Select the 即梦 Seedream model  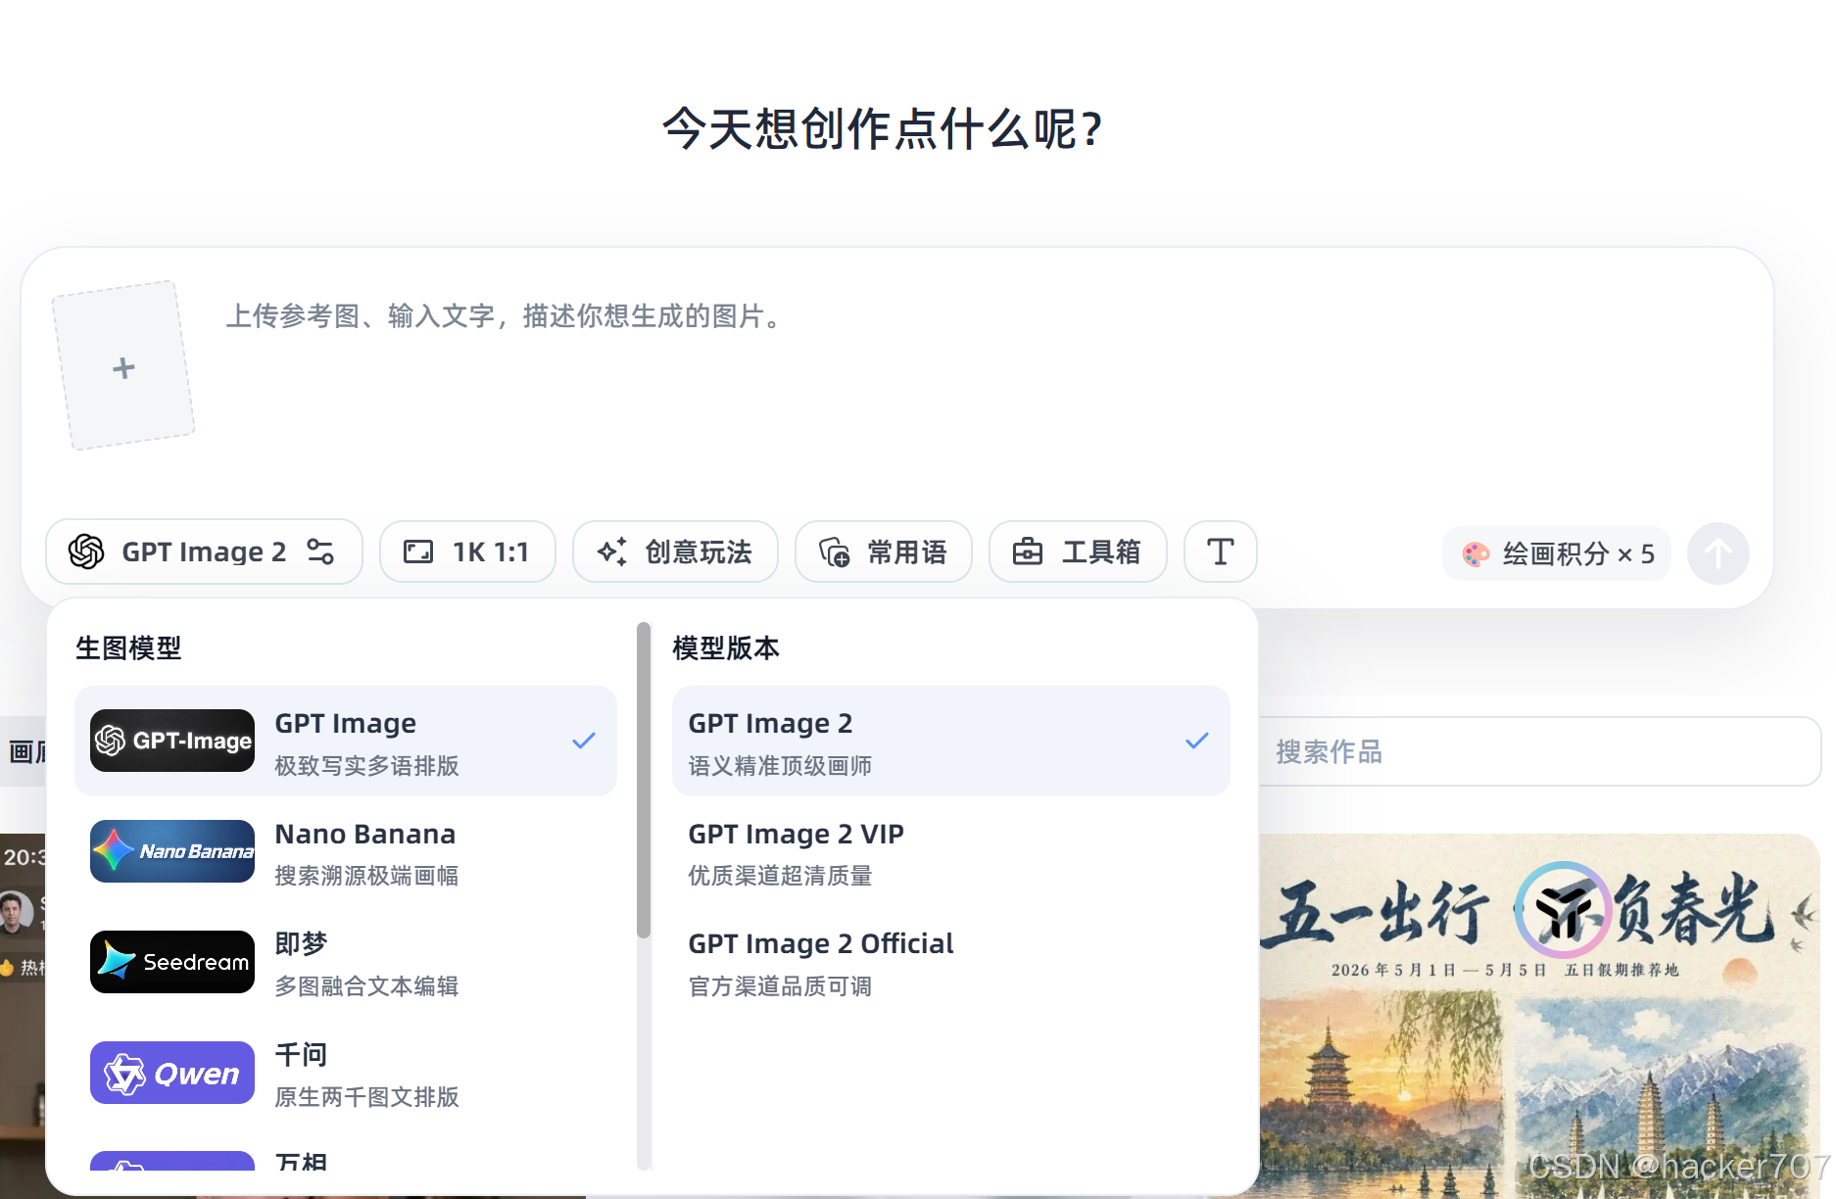(x=346, y=963)
